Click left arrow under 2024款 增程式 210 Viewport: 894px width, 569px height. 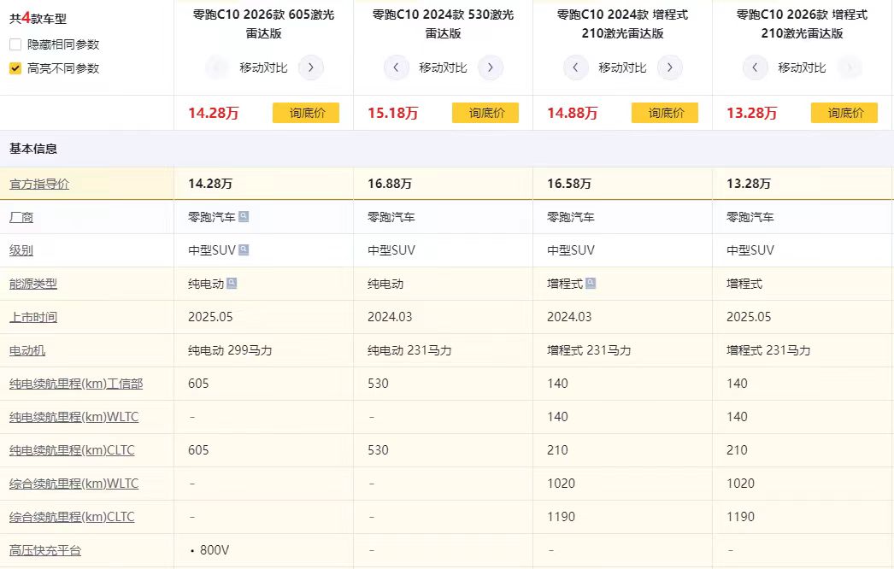(576, 67)
